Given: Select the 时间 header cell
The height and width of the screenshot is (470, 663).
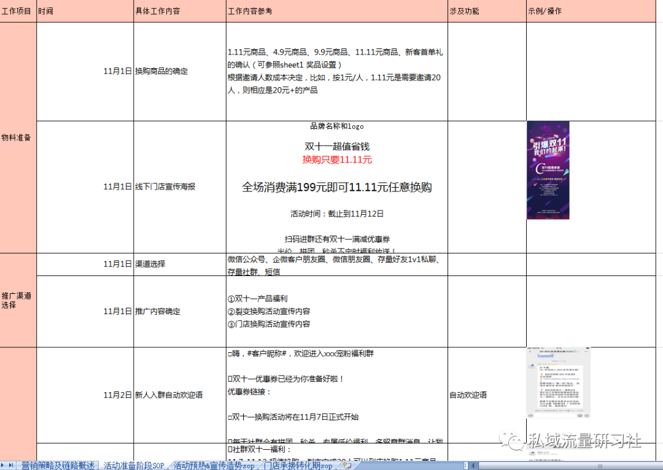Looking at the screenshot, I should coord(85,11).
